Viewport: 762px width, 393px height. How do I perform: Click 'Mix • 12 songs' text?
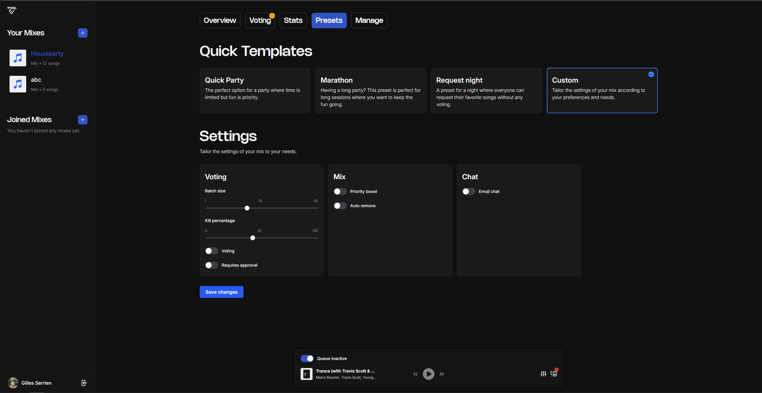pyautogui.click(x=45, y=63)
